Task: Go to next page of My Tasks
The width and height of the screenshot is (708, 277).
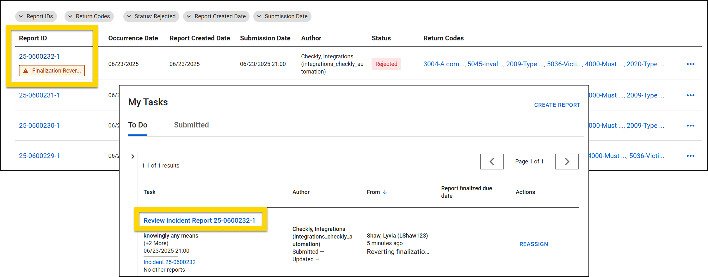Action: click(x=567, y=162)
